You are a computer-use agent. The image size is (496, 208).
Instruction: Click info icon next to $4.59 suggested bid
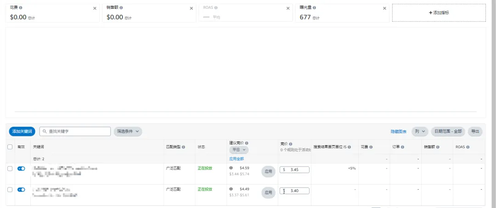[231, 168]
